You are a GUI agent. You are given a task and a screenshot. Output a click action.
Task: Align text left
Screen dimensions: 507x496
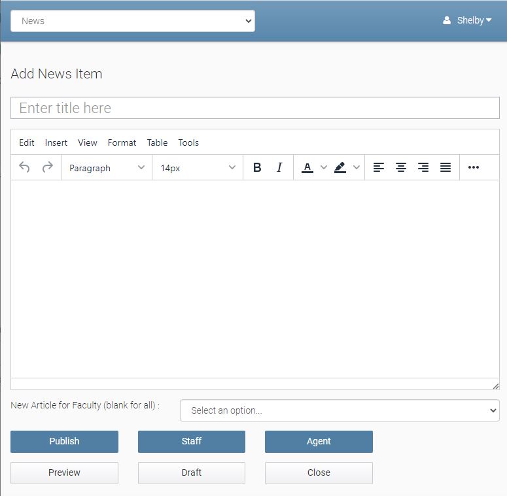(378, 168)
